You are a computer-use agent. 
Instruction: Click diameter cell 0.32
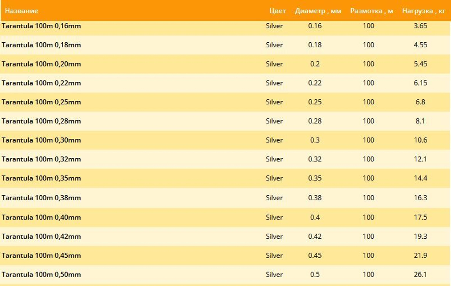[x=315, y=159]
